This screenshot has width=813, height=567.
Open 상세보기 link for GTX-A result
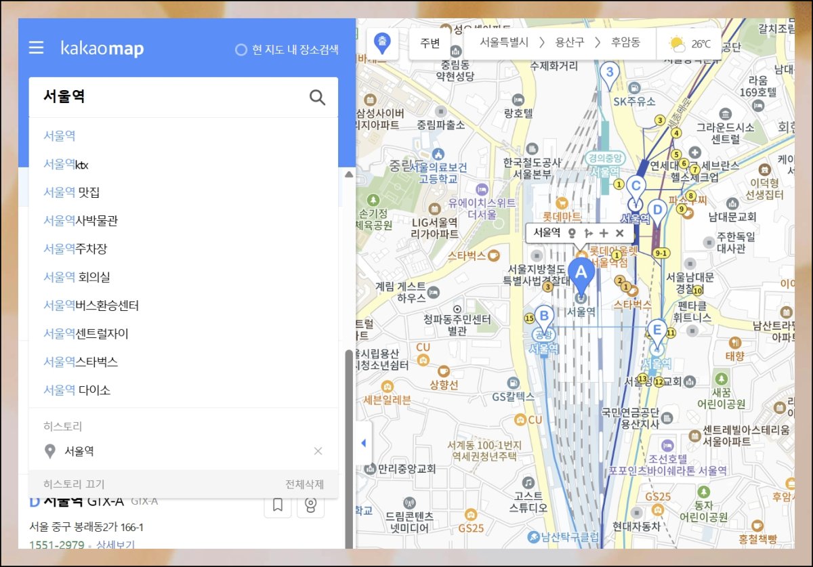[x=114, y=545]
